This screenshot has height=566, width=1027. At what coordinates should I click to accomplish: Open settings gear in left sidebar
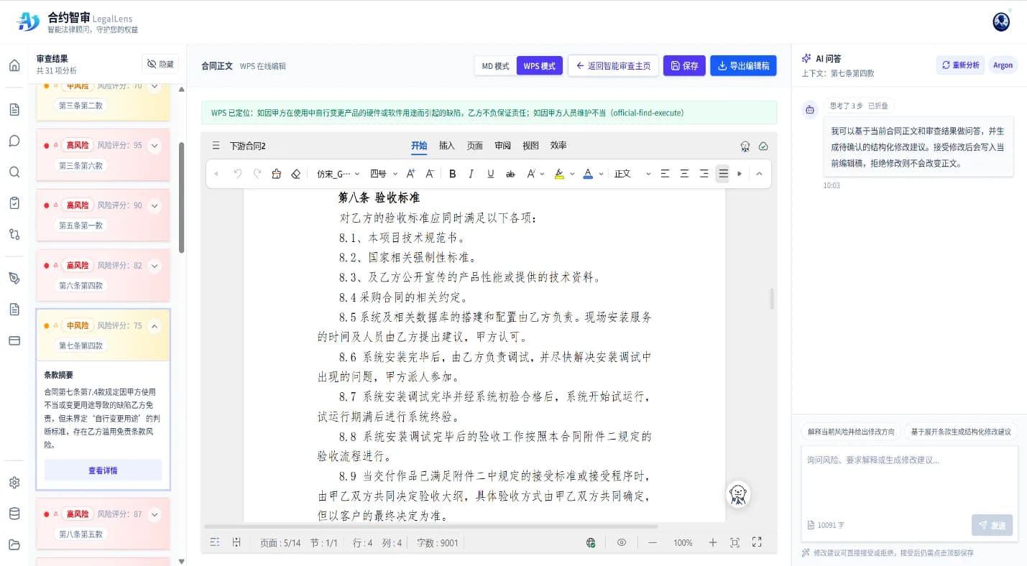pos(14,483)
